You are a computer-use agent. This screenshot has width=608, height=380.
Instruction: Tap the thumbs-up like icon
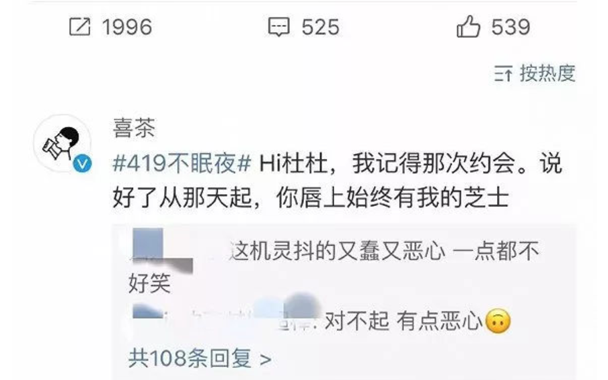pyautogui.click(x=468, y=26)
